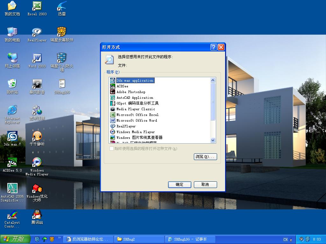This screenshot has height=244, width=326.
Task: Choose RealPlayer in the program list
Action: (x=126, y=126)
